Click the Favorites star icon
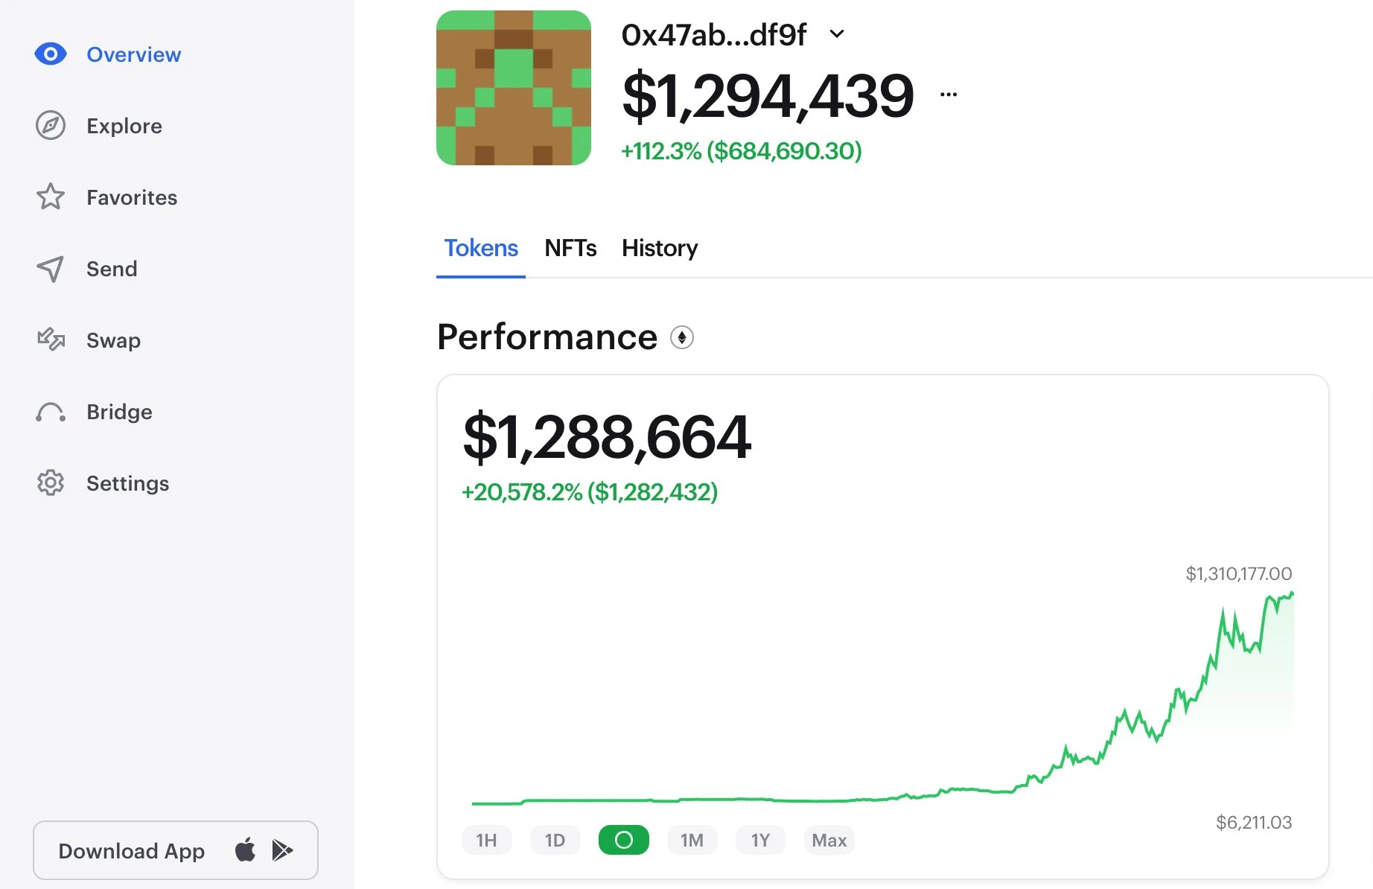This screenshot has height=889, width=1373. click(x=51, y=197)
